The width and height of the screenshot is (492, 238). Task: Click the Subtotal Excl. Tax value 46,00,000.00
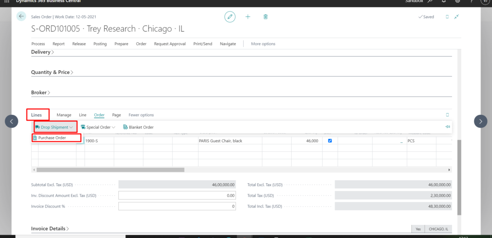pos(177,185)
